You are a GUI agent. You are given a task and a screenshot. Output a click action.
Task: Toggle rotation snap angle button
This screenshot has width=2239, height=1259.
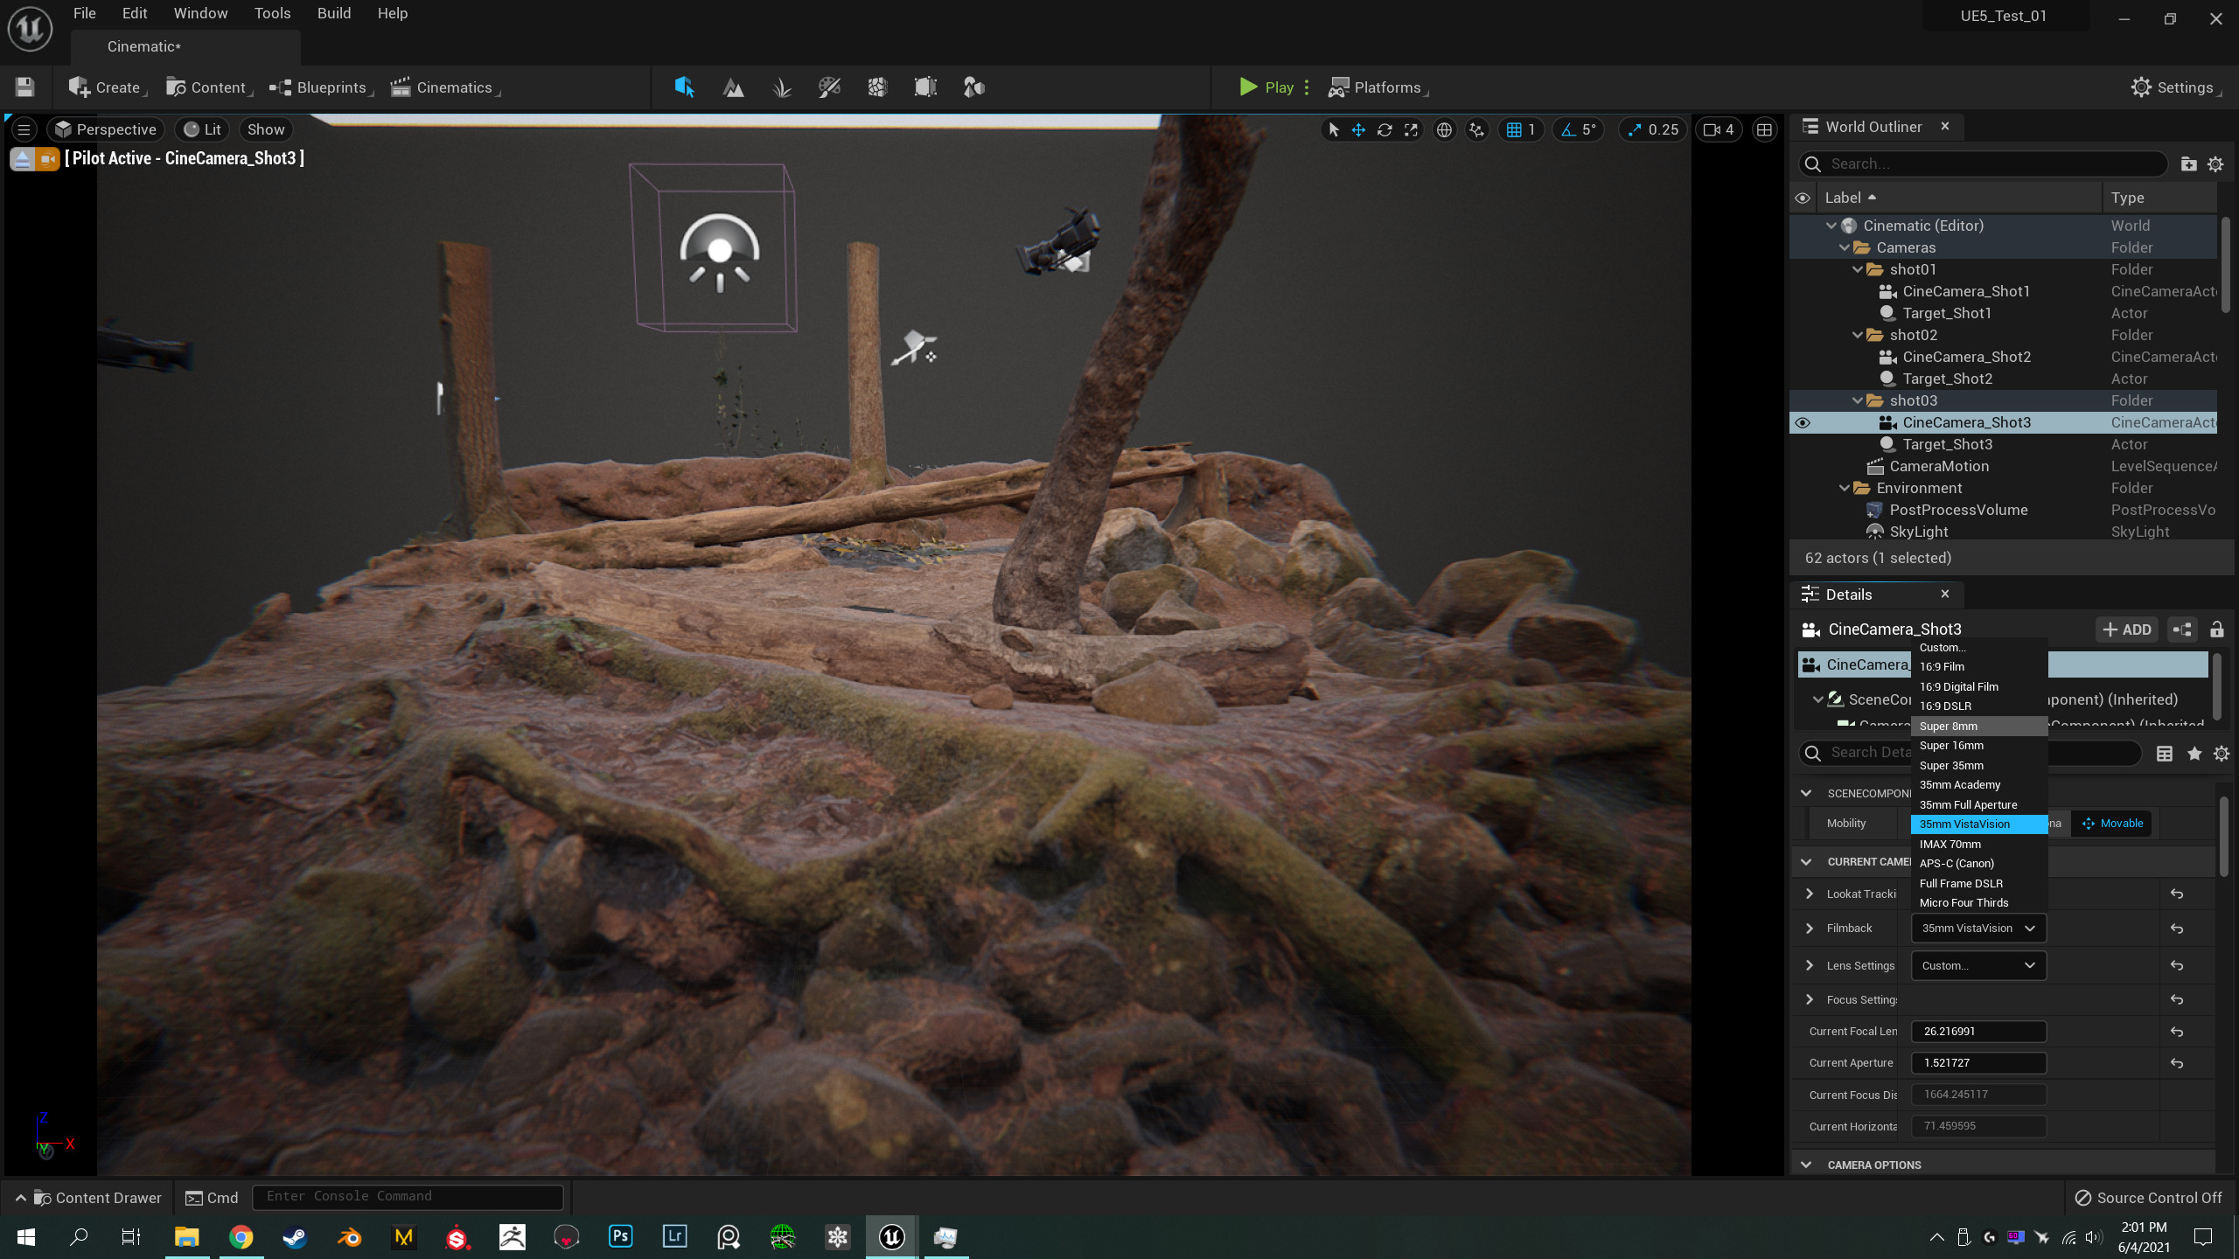[1568, 129]
